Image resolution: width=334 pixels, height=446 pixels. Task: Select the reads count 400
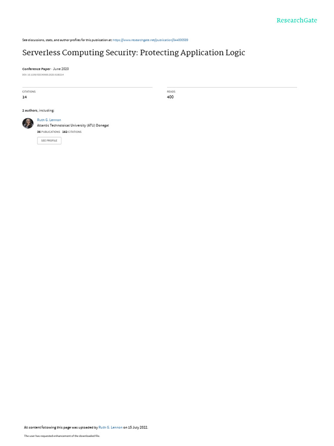click(x=170, y=97)
